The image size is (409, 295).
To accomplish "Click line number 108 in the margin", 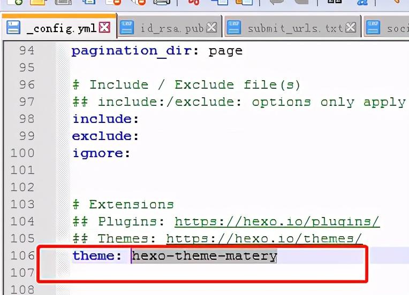I will click(22, 290).
